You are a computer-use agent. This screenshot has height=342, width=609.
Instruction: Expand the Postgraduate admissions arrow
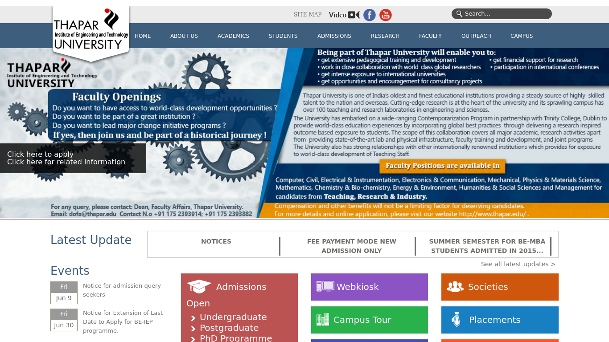click(193, 329)
